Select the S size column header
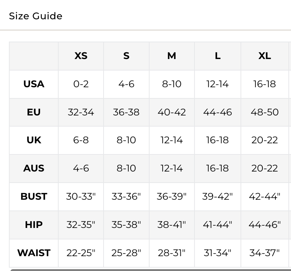291x271 pixels. (126, 56)
